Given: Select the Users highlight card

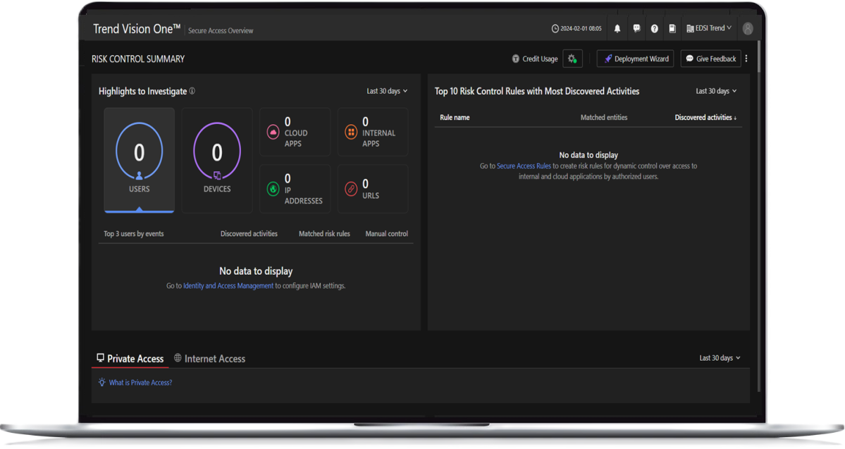Looking at the screenshot, I should point(139,160).
